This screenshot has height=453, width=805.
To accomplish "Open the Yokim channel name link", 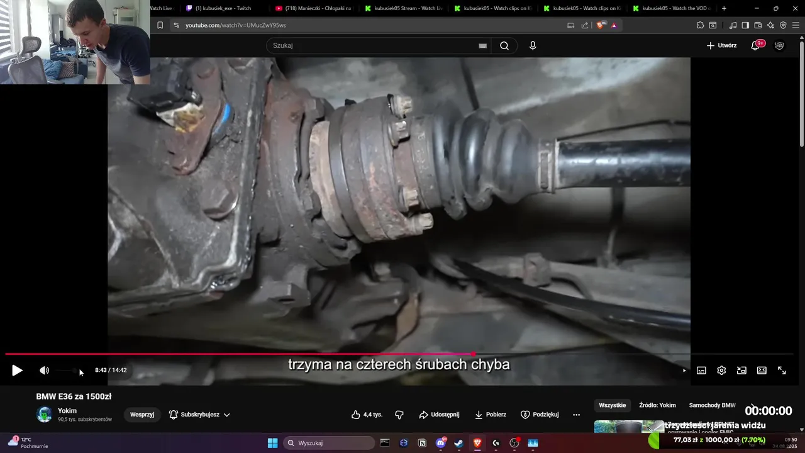I will tap(67, 411).
